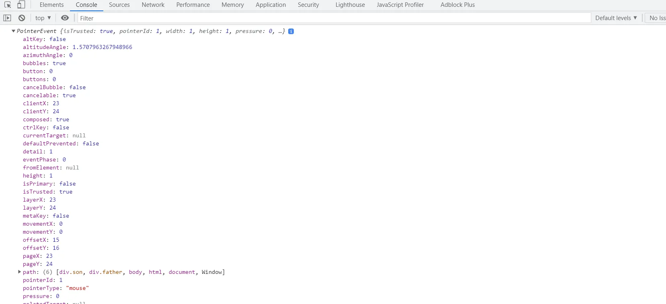Collapse the PointerEvent object
Viewport: 666px width, 304px height.
13,31
